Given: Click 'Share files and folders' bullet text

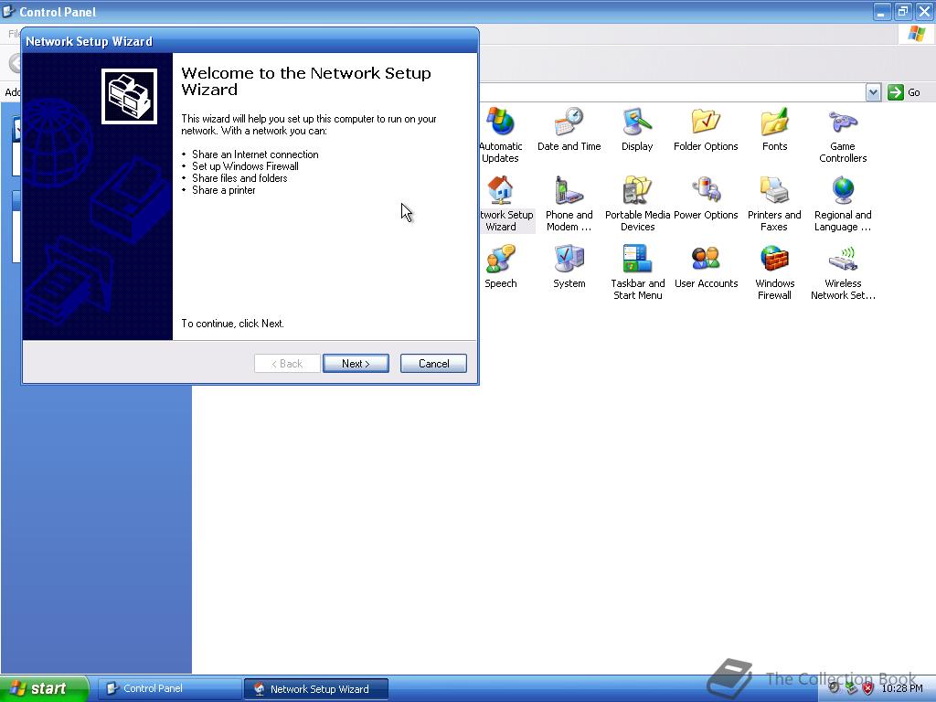Looking at the screenshot, I should coord(239,178).
